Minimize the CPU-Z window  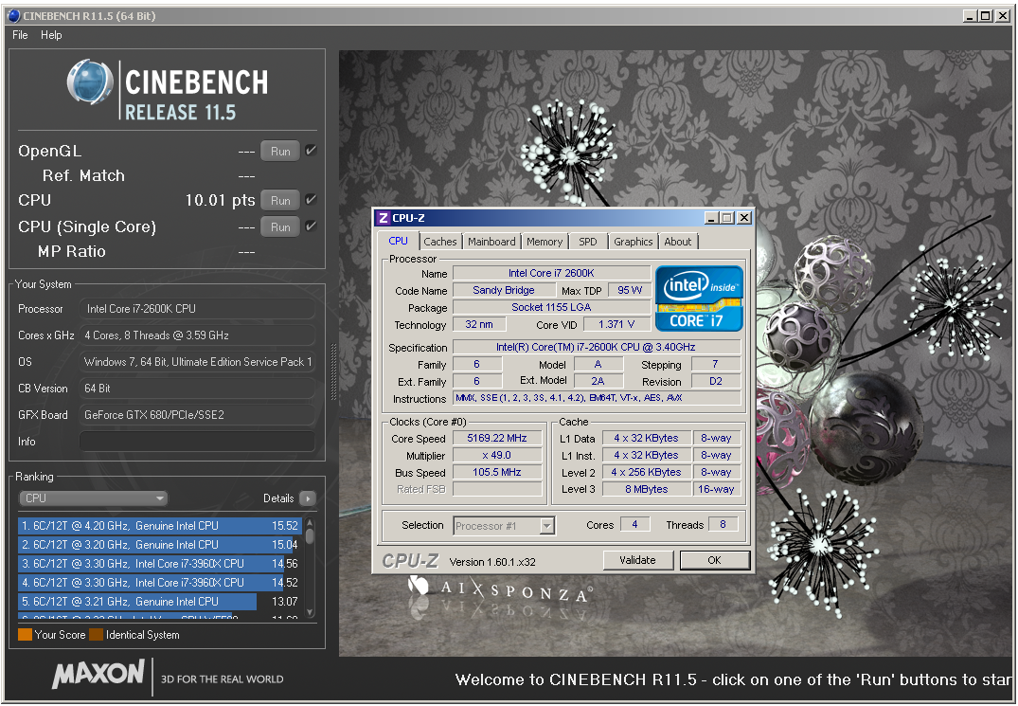coord(711,218)
